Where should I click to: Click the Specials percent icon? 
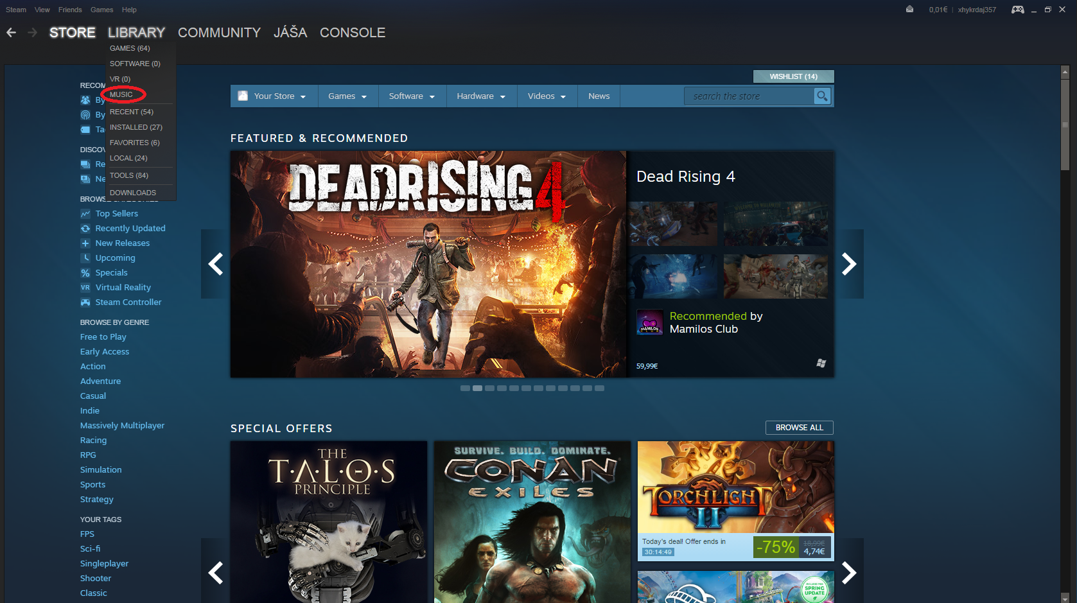click(85, 273)
